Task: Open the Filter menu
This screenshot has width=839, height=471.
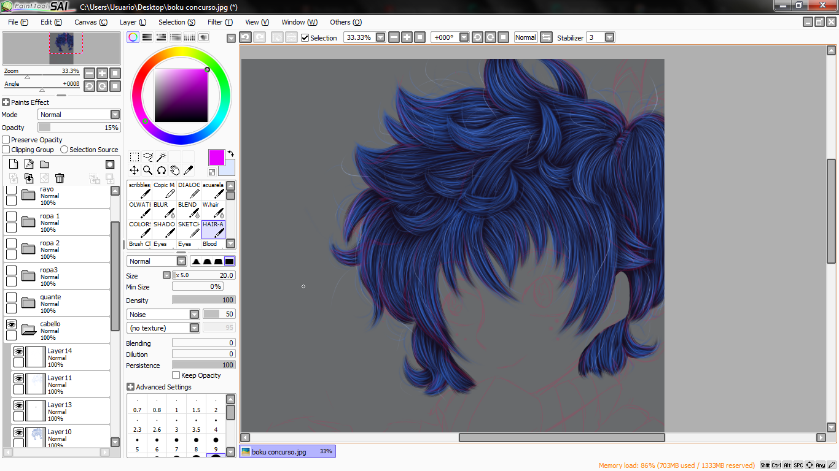Action: (x=220, y=22)
